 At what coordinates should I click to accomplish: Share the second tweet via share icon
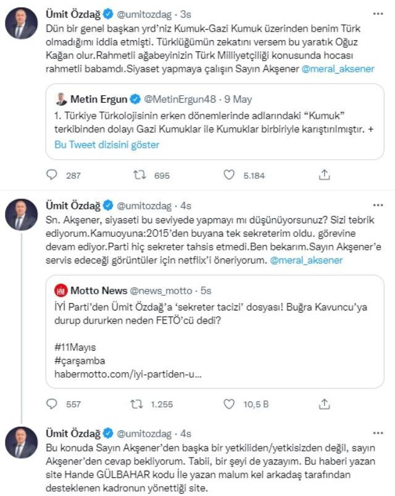pyautogui.click(x=323, y=402)
